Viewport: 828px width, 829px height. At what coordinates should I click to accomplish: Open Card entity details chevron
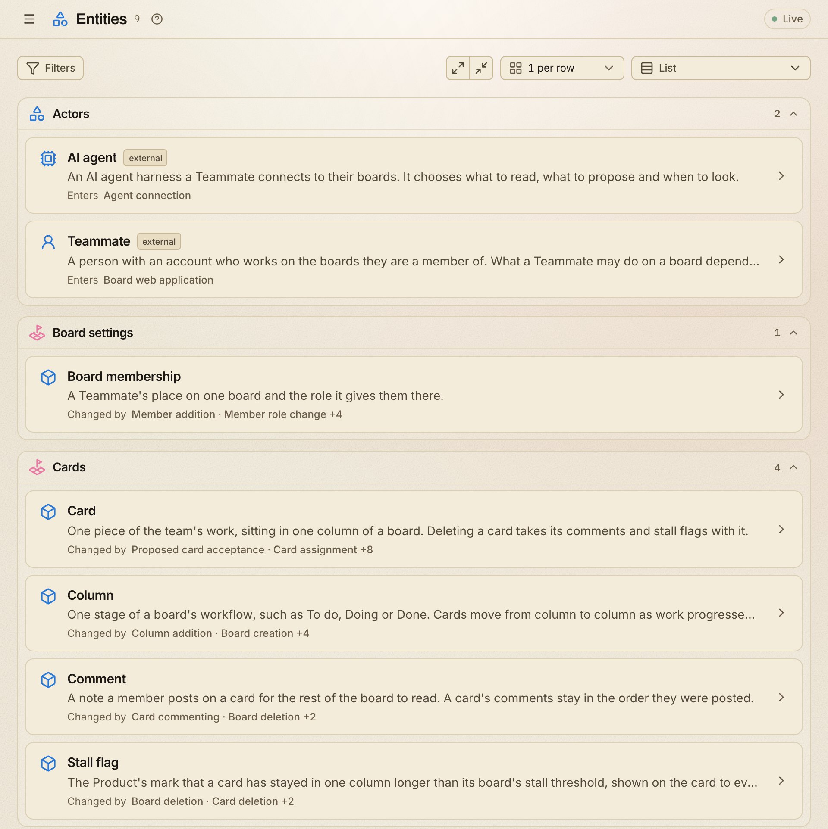(x=781, y=529)
